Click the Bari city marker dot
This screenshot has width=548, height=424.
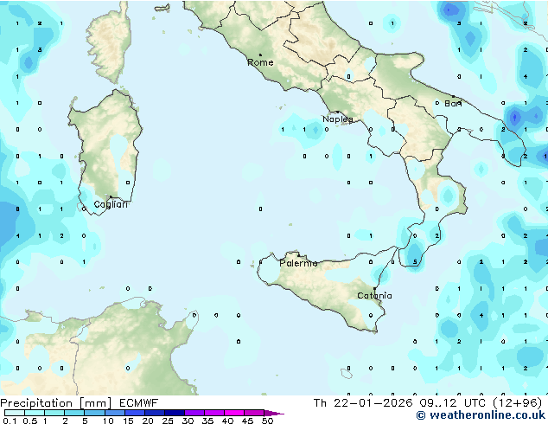coord(453,96)
